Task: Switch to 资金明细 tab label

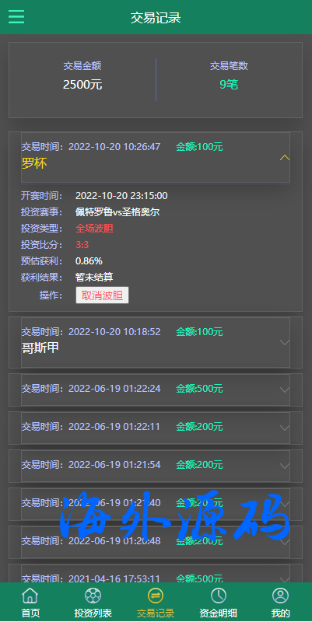Action: tap(219, 613)
